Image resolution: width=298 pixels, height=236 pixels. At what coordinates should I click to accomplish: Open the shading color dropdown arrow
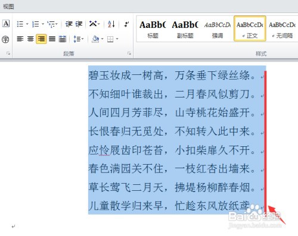coord(103,39)
